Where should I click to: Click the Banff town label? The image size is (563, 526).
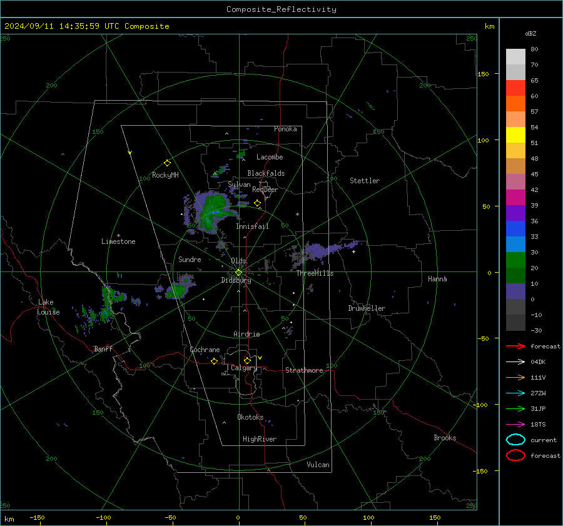pyautogui.click(x=103, y=348)
